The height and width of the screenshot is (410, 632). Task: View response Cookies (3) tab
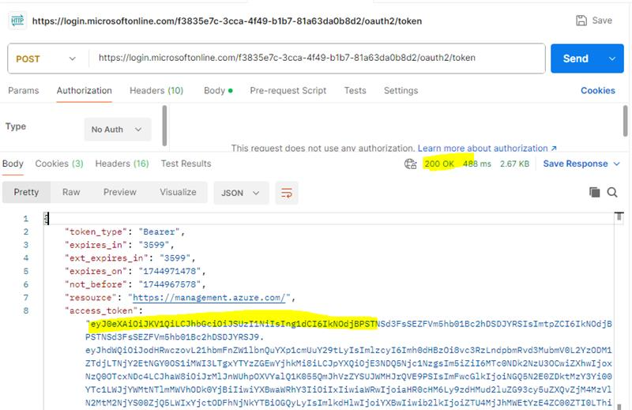(58, 164)
